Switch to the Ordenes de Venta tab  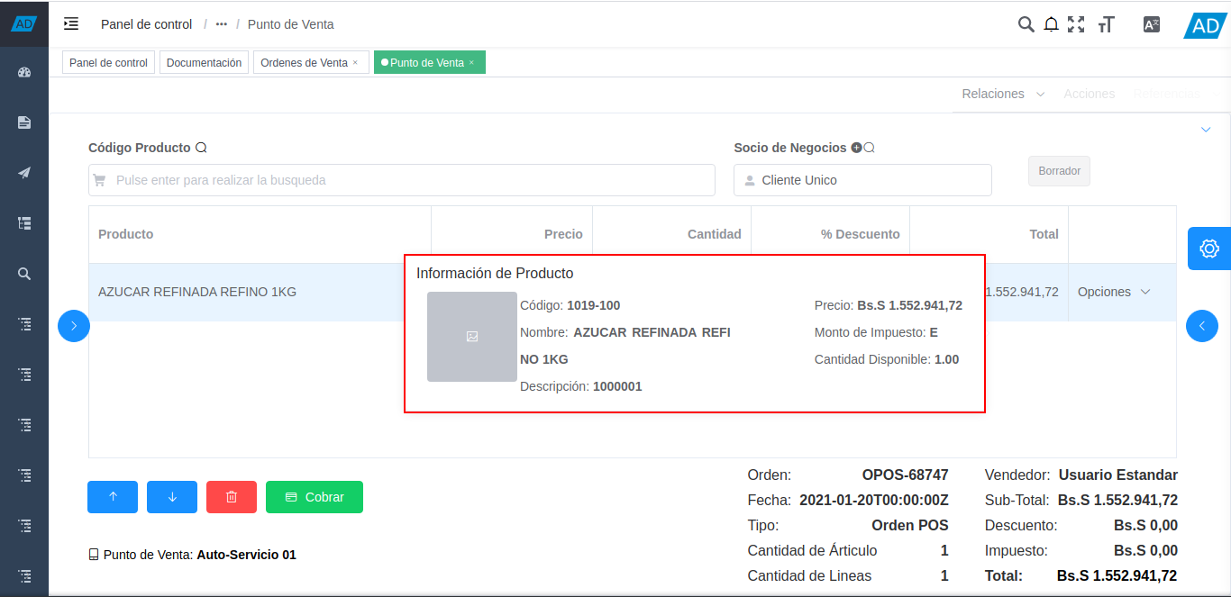[x=305, y=62]
